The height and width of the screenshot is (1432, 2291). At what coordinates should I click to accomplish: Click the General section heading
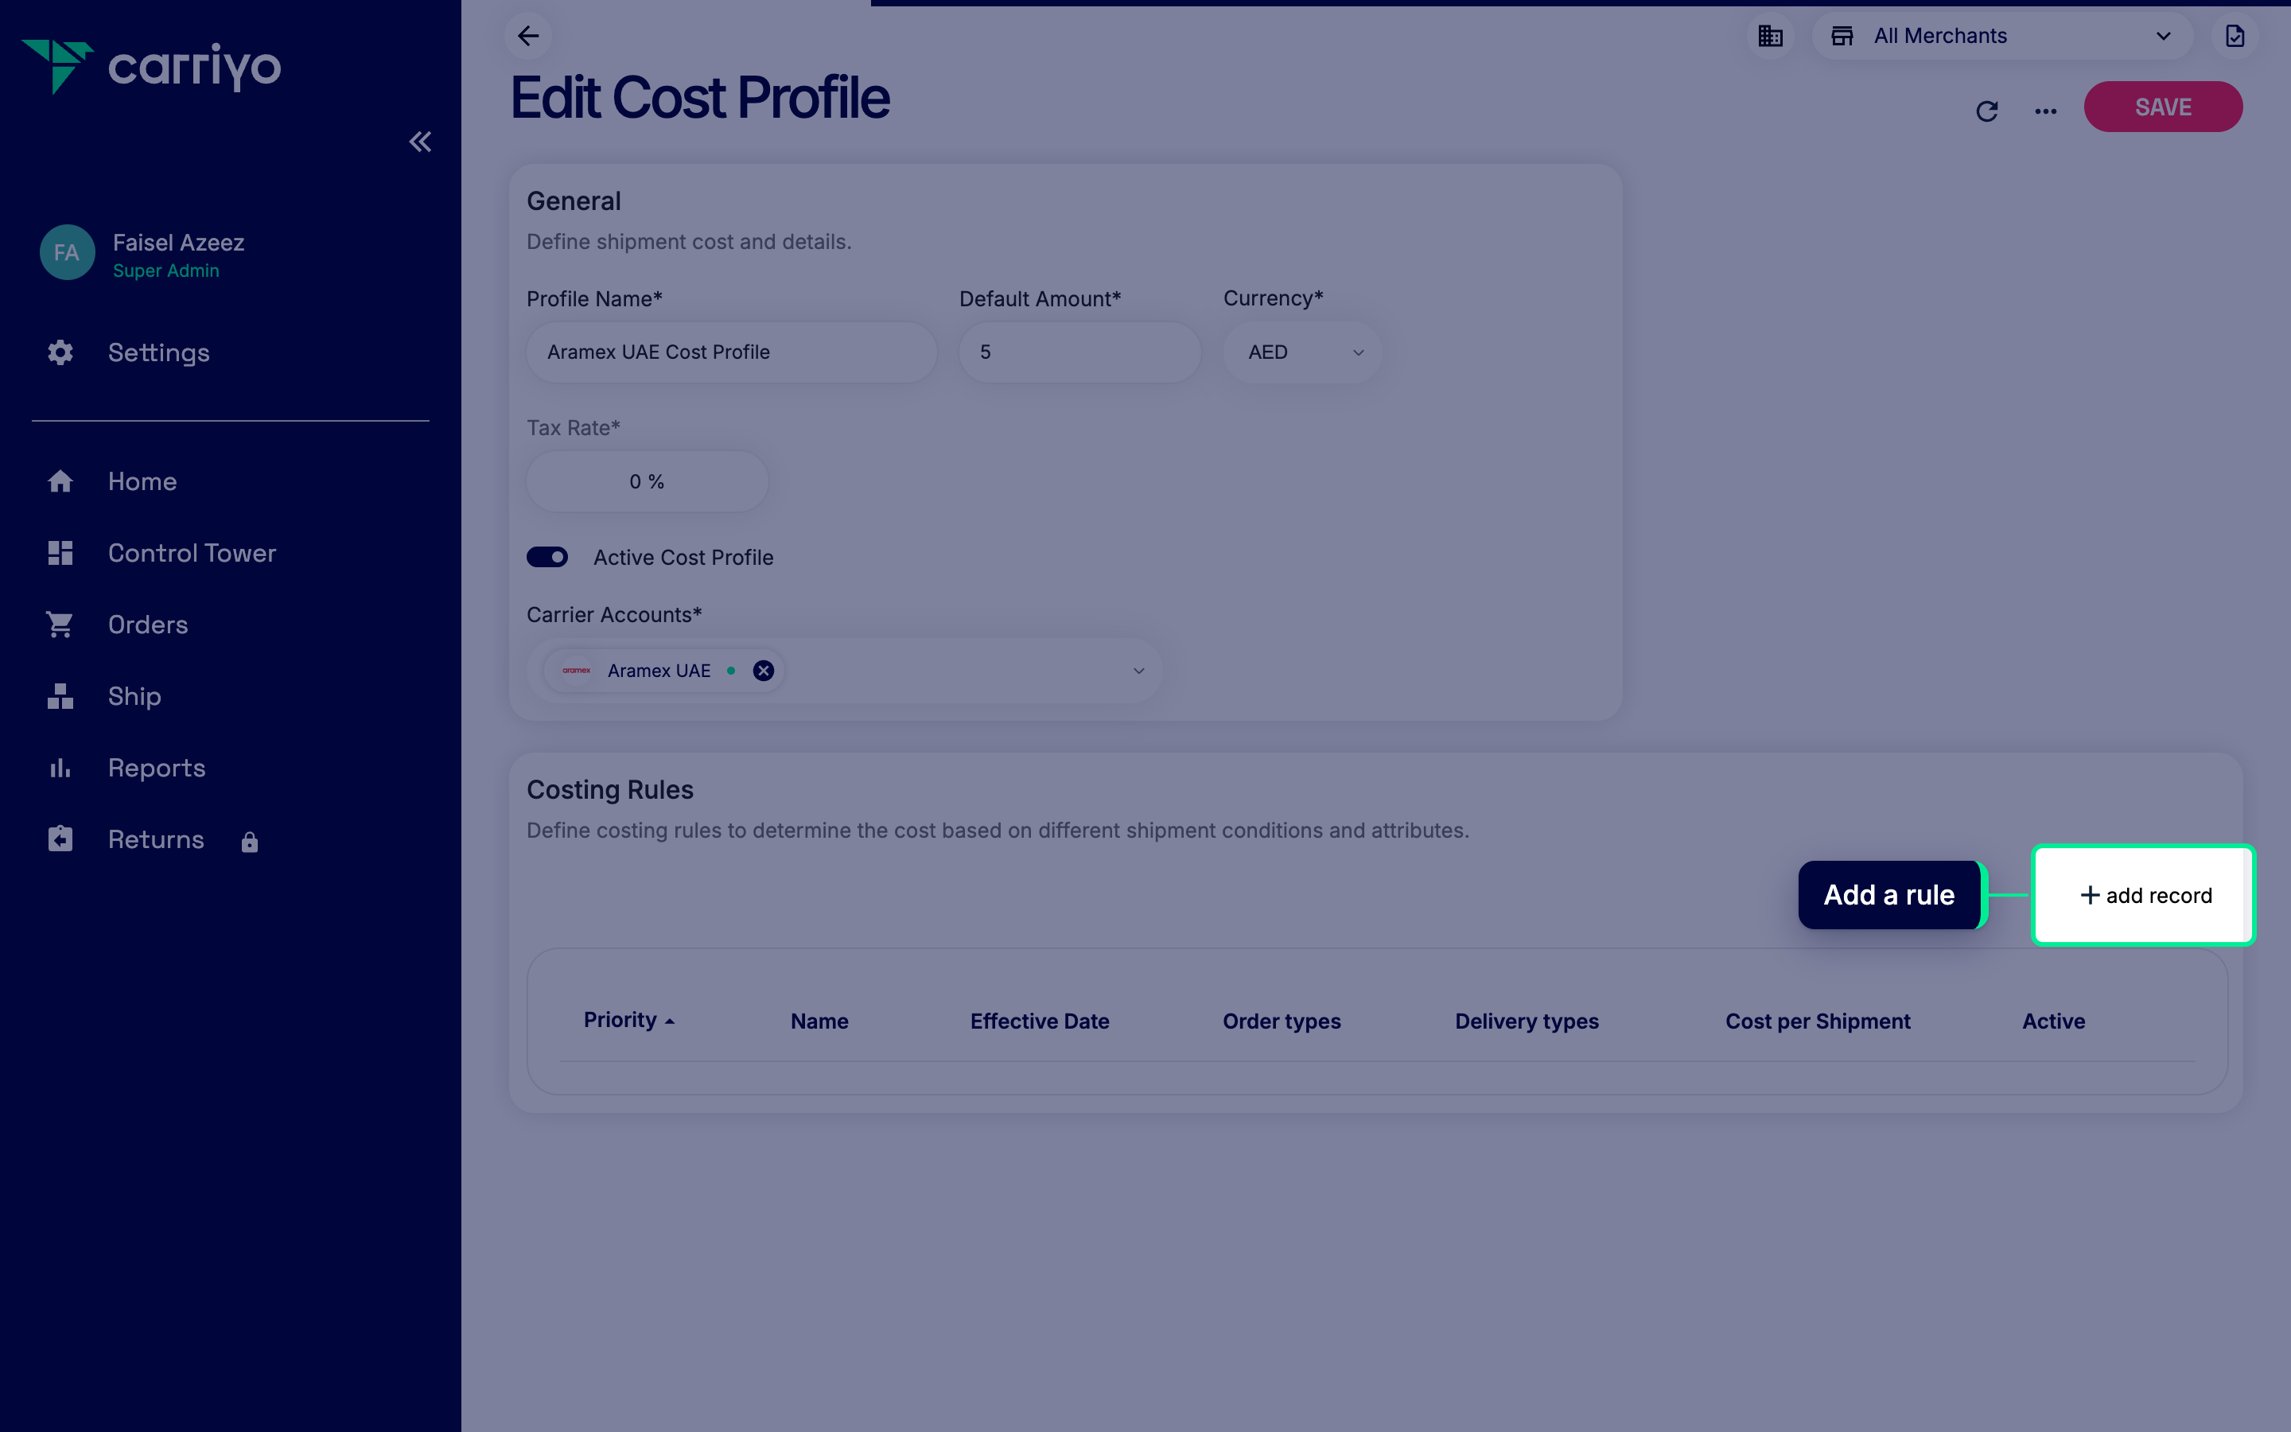(x=574, y=200)
